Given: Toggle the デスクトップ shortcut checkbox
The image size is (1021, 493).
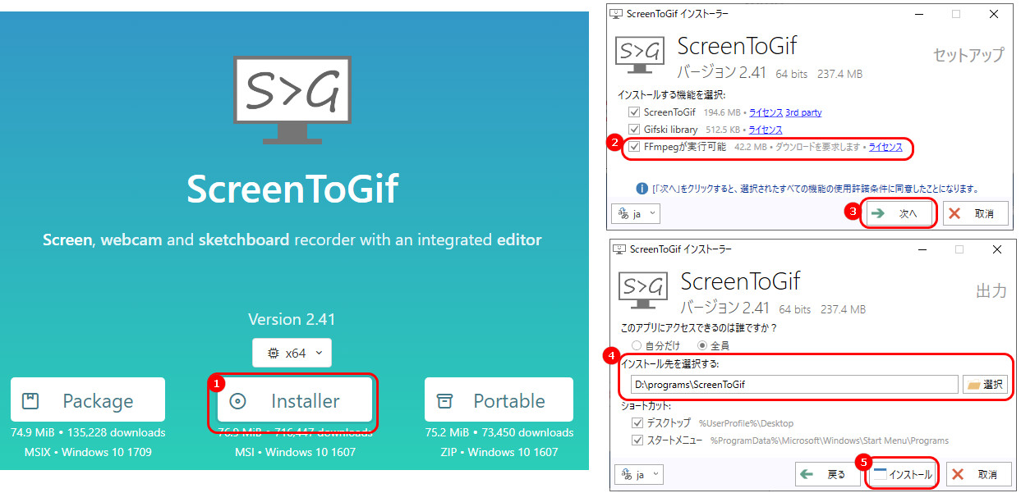Looking at the screenshot, I should pyautogui.click(x=637, y=423).
